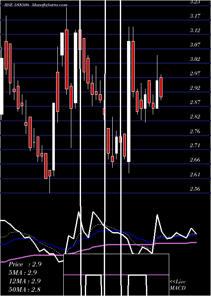Click the 12MA : 2.9 readout
The width and height of the screenshot is (211, 296).
[x=24, y=281]
